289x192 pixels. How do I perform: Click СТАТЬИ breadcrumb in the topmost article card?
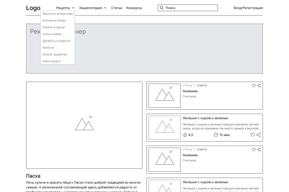(187, 86)
